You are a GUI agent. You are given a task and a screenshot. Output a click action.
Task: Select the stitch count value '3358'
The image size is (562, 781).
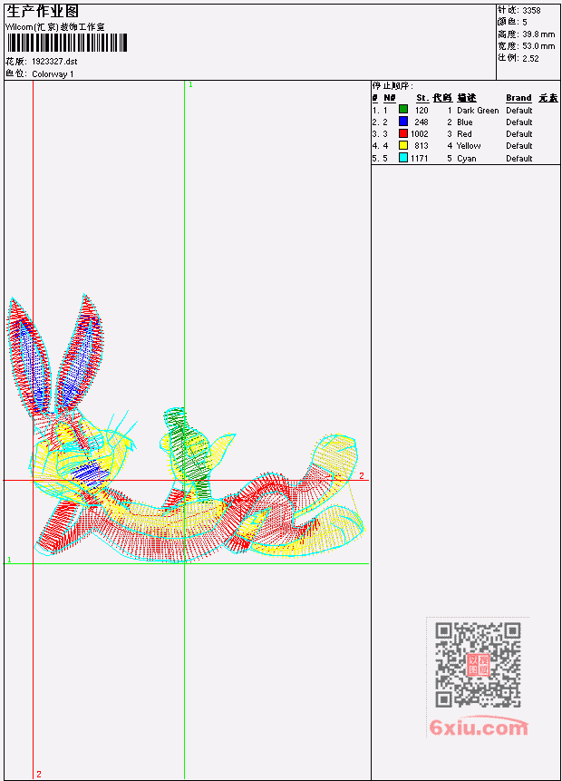click(531, 10)
